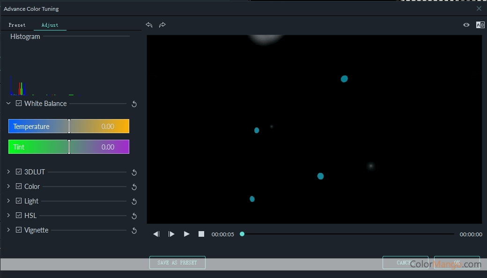Toggle the Light checkbox
Image resolution: width=487 pixels, height=278 pixels.
[19, 201]
